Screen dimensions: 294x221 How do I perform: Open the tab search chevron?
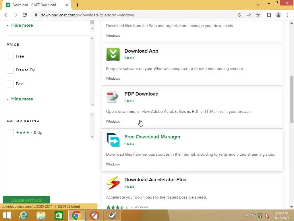pyautogui.click(x=258, y=5)
